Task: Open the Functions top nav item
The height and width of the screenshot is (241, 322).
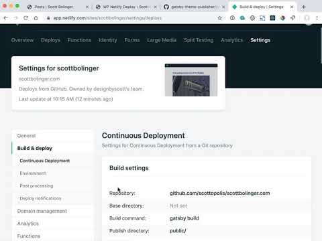Action: pos(79,40)
